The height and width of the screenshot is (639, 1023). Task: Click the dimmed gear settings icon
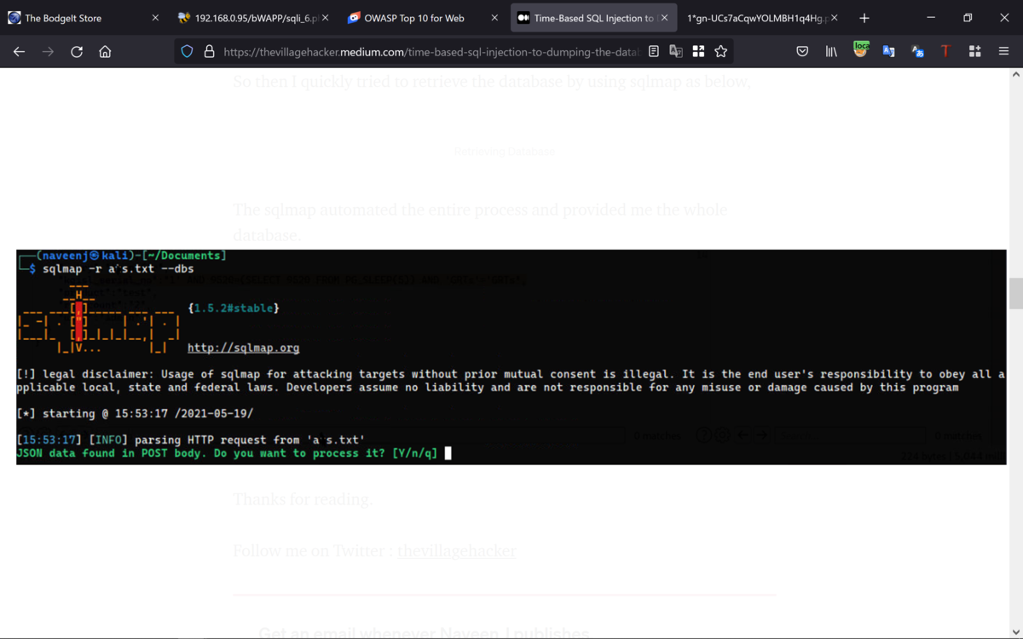[723, 435]
